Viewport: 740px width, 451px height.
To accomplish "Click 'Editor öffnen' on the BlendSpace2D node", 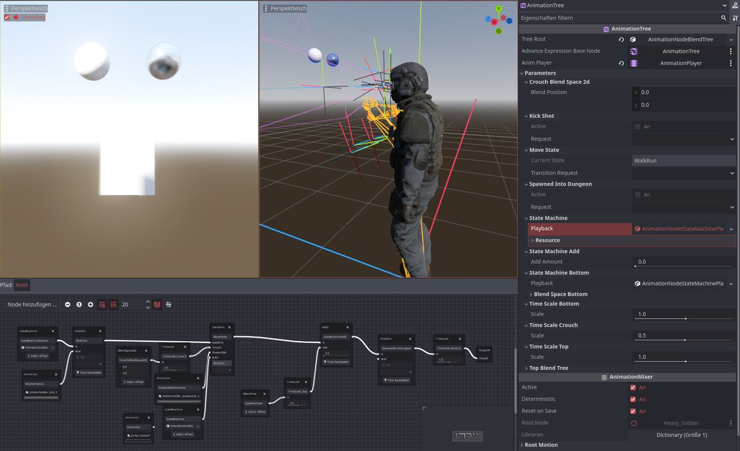I will (134, 381).
